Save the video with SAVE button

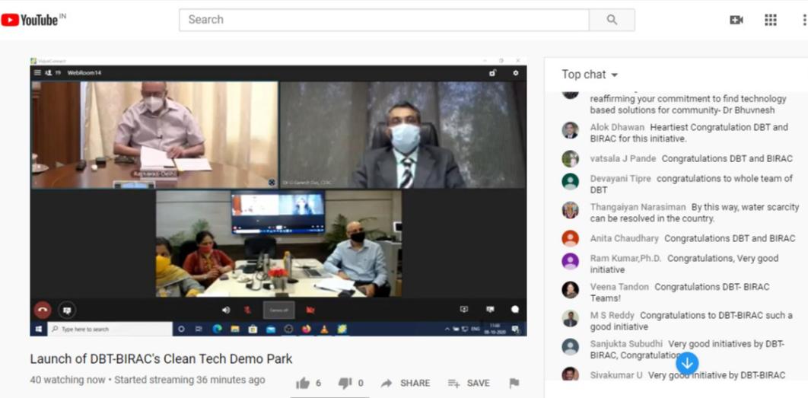pyautogui.click(x=469, y=383)
